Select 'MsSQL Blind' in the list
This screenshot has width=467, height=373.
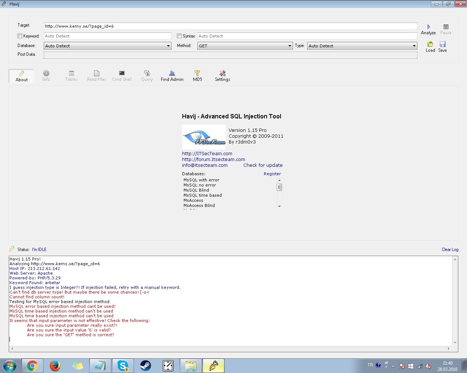click(196, 190)
